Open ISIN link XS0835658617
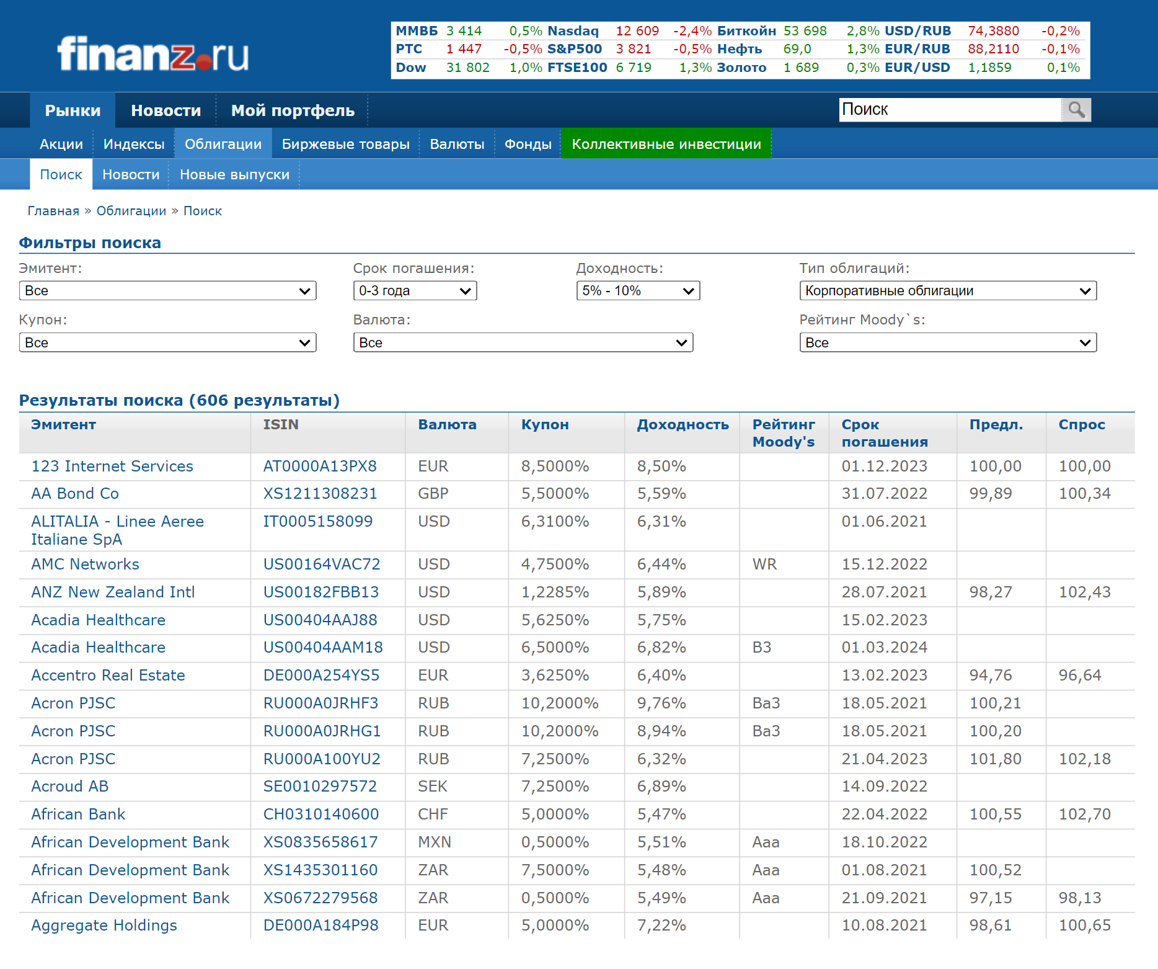This screenshot has width=1158, height=969. [320, 842]
